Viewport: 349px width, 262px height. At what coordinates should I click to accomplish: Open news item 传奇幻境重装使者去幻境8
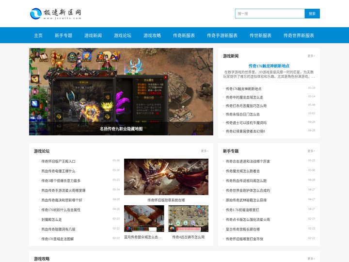pos(245,131)
